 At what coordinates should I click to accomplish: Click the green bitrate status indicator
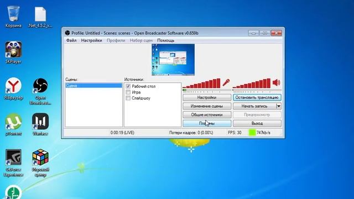click(252, 133)
